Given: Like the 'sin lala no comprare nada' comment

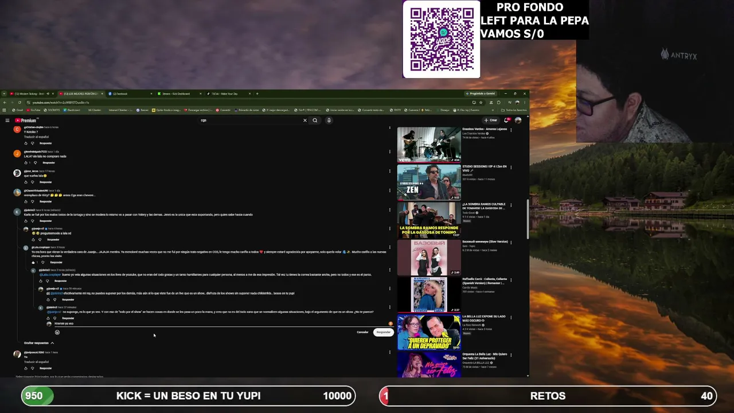Looking at the screenshot, I should [26, 163].
